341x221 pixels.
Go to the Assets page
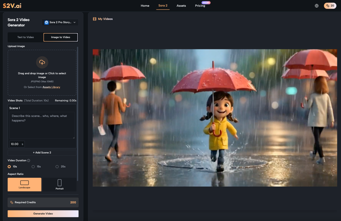(x=181, y=6)
